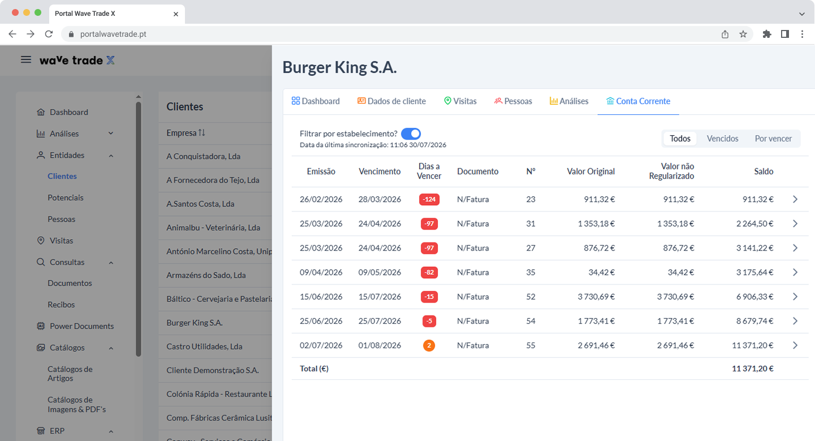Click the share icon in the address bar
The height and width of the screenshot is (441, 815).
[x=725, y=34]
